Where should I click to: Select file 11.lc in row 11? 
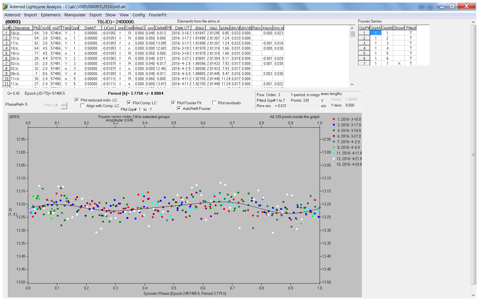(x=21, y=84)
